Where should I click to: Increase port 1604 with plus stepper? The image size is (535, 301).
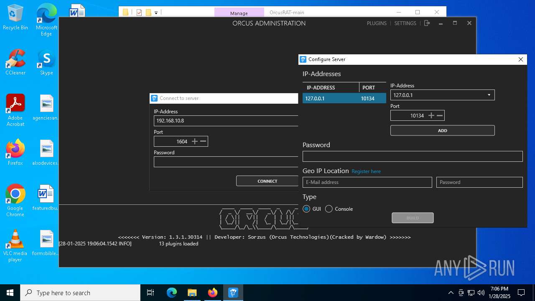(x=195, y=142)
